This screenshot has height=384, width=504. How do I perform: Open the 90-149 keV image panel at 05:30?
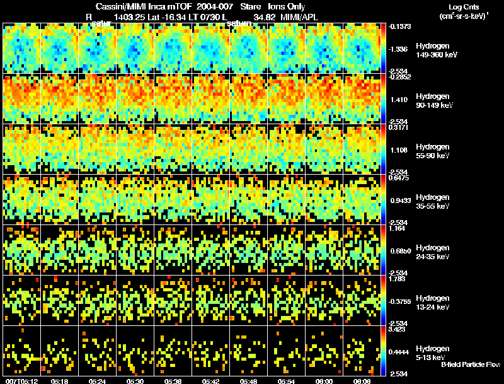click(x=135, y=99)
